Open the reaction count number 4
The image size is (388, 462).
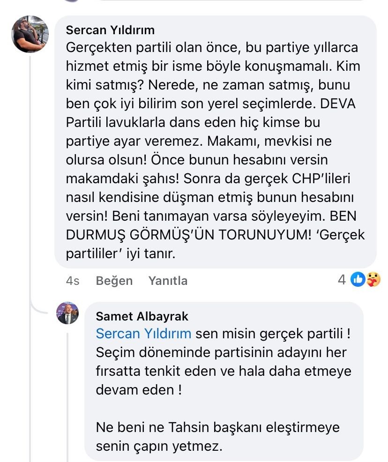point(342,280)
